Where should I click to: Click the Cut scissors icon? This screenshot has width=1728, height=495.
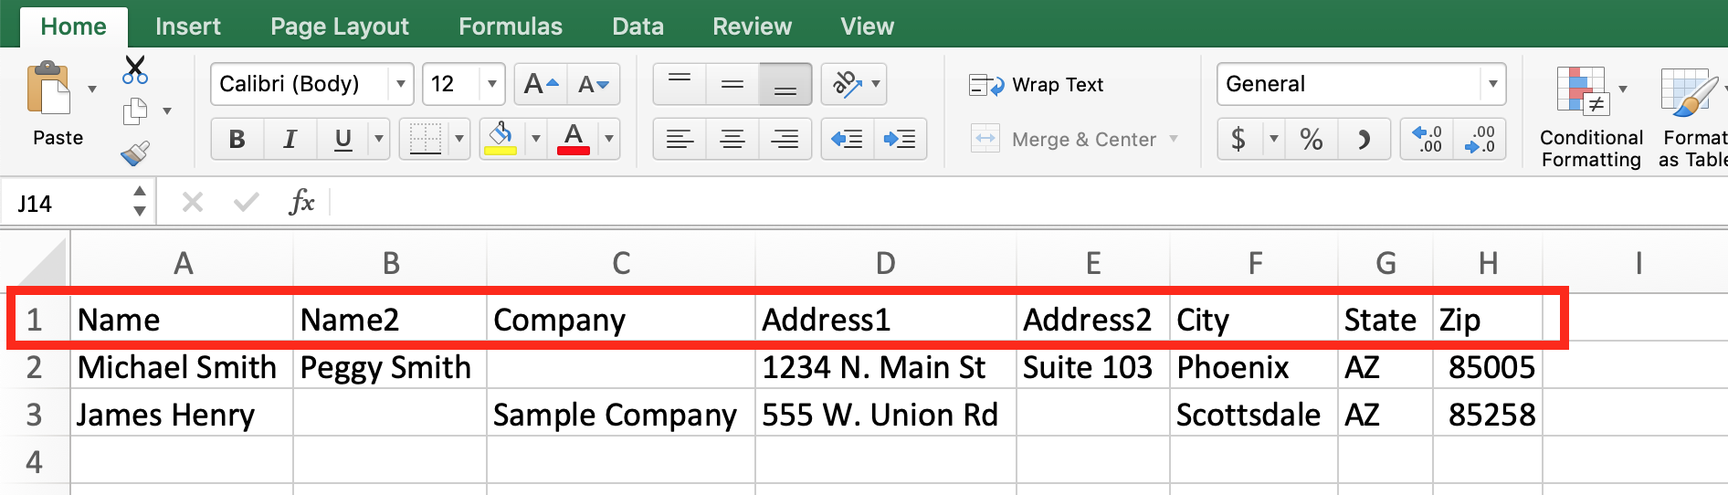point(135,70)
